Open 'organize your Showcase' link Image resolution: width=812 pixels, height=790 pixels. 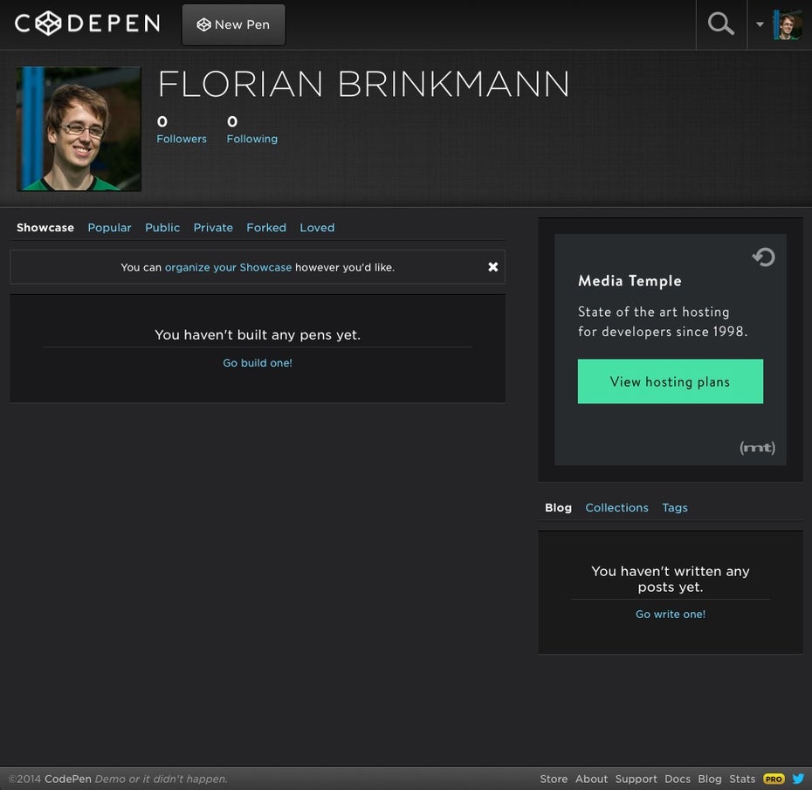(x=229, y=267)
